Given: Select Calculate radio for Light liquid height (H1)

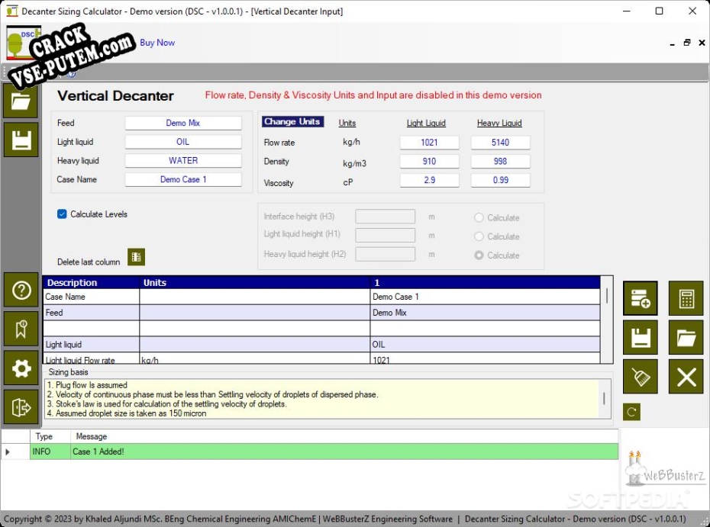Looking at the screenshot, I should [x=479, y=236].
